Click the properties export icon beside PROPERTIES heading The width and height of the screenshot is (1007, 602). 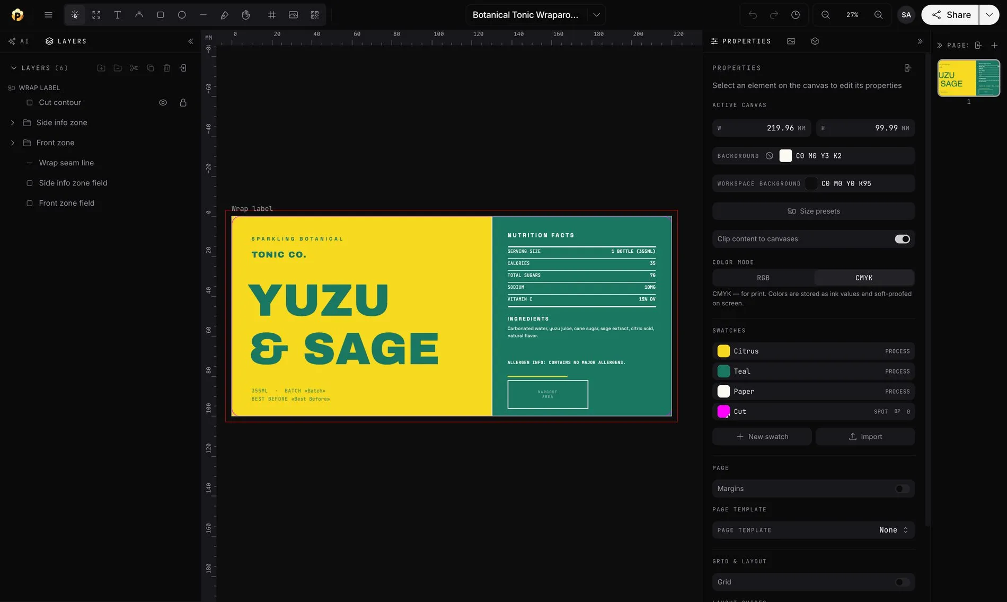[x=908, y=68]
